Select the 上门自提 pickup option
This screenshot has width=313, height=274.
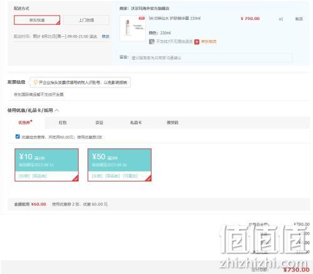[86, 20]
